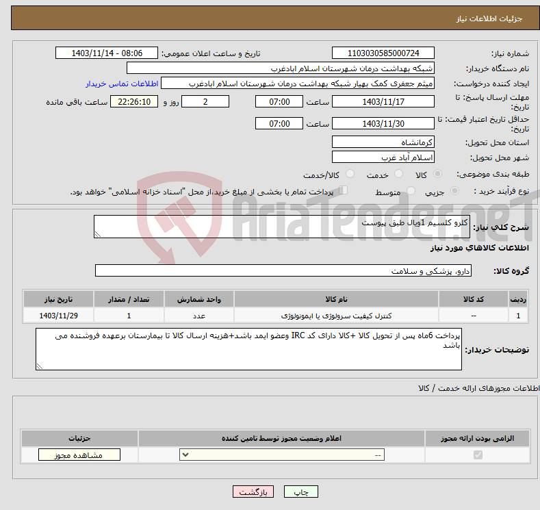Select the کالا radio button

(x=438, y=175)
